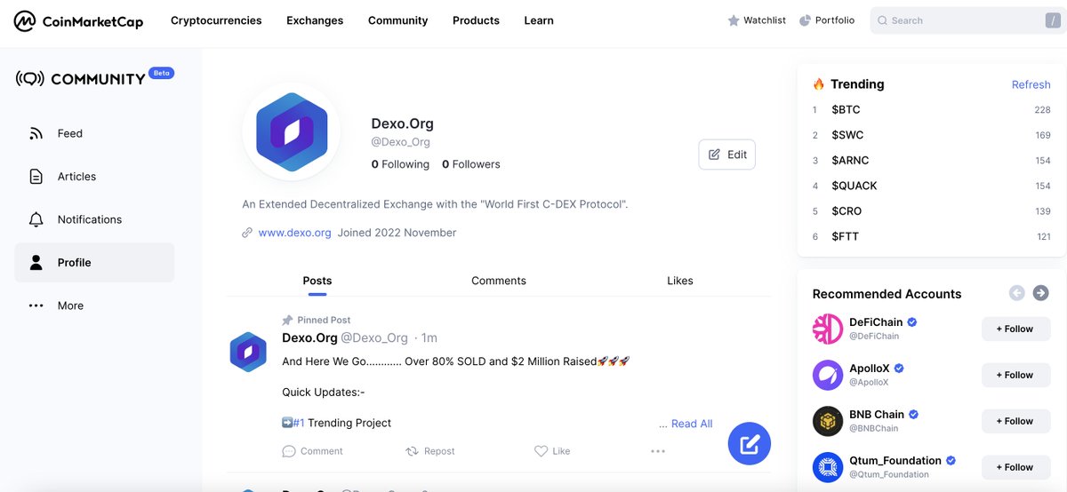This screenshot has height=492, width=1067.
Task: Switch to the Likes tab
Action: [x=680, y=281]
